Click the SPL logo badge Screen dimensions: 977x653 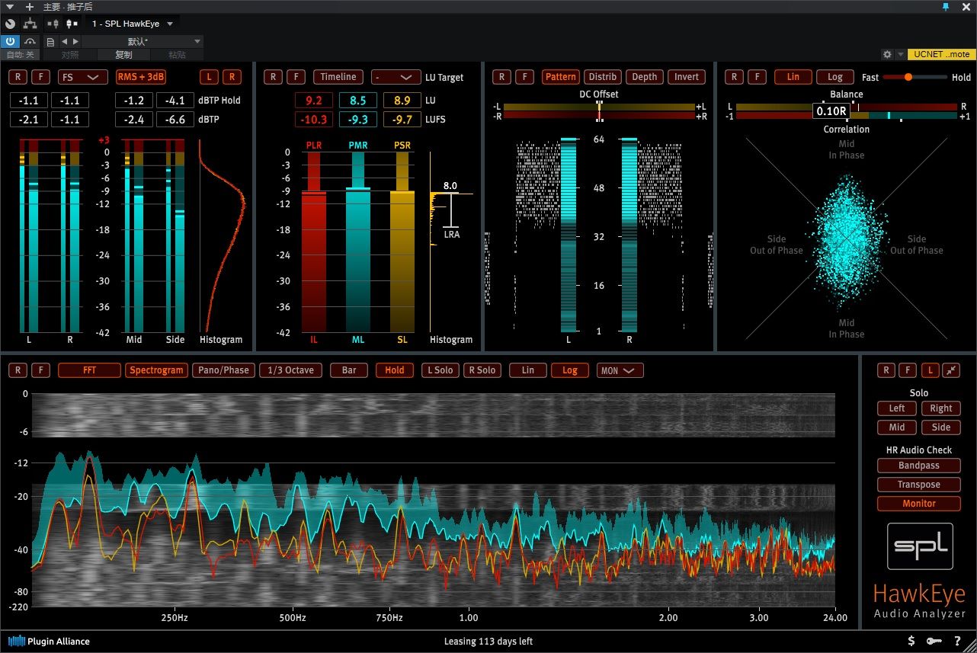click(x=920, y=546)
